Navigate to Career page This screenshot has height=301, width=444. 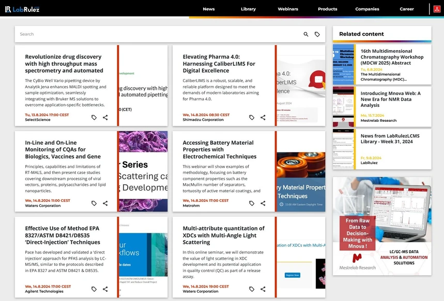406,9
